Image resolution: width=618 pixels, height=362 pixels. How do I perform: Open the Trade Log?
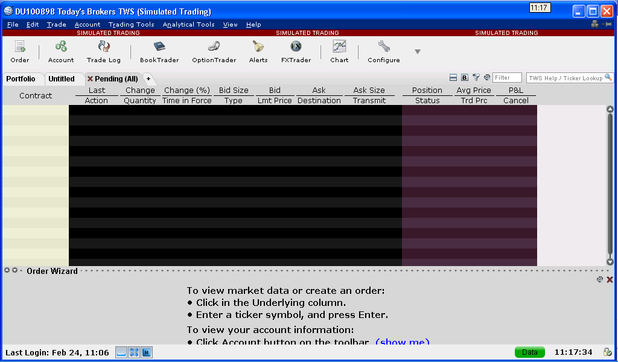[104, 51]
